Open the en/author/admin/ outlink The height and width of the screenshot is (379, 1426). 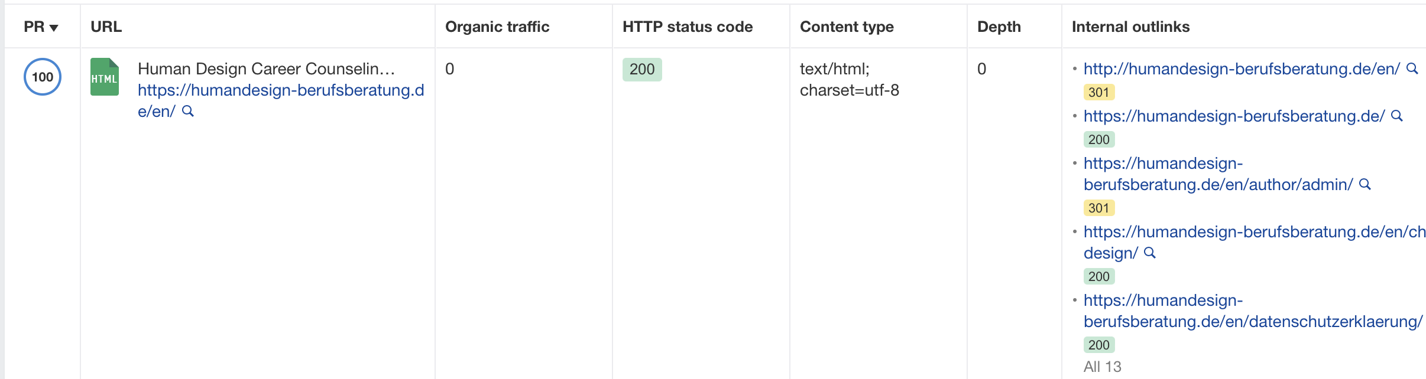pyautogui.click(x=1218, y=174)
